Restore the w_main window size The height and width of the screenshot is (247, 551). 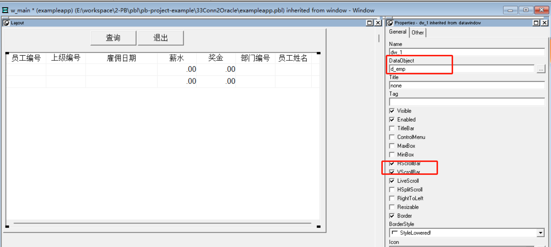(x=526, y=10)
